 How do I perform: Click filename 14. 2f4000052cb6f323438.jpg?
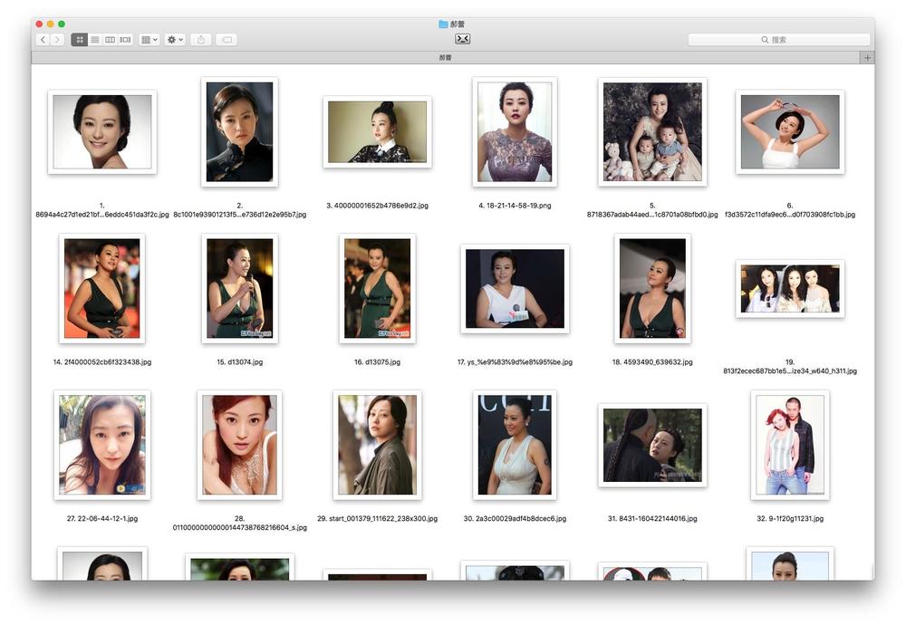[x=102, y=362]
